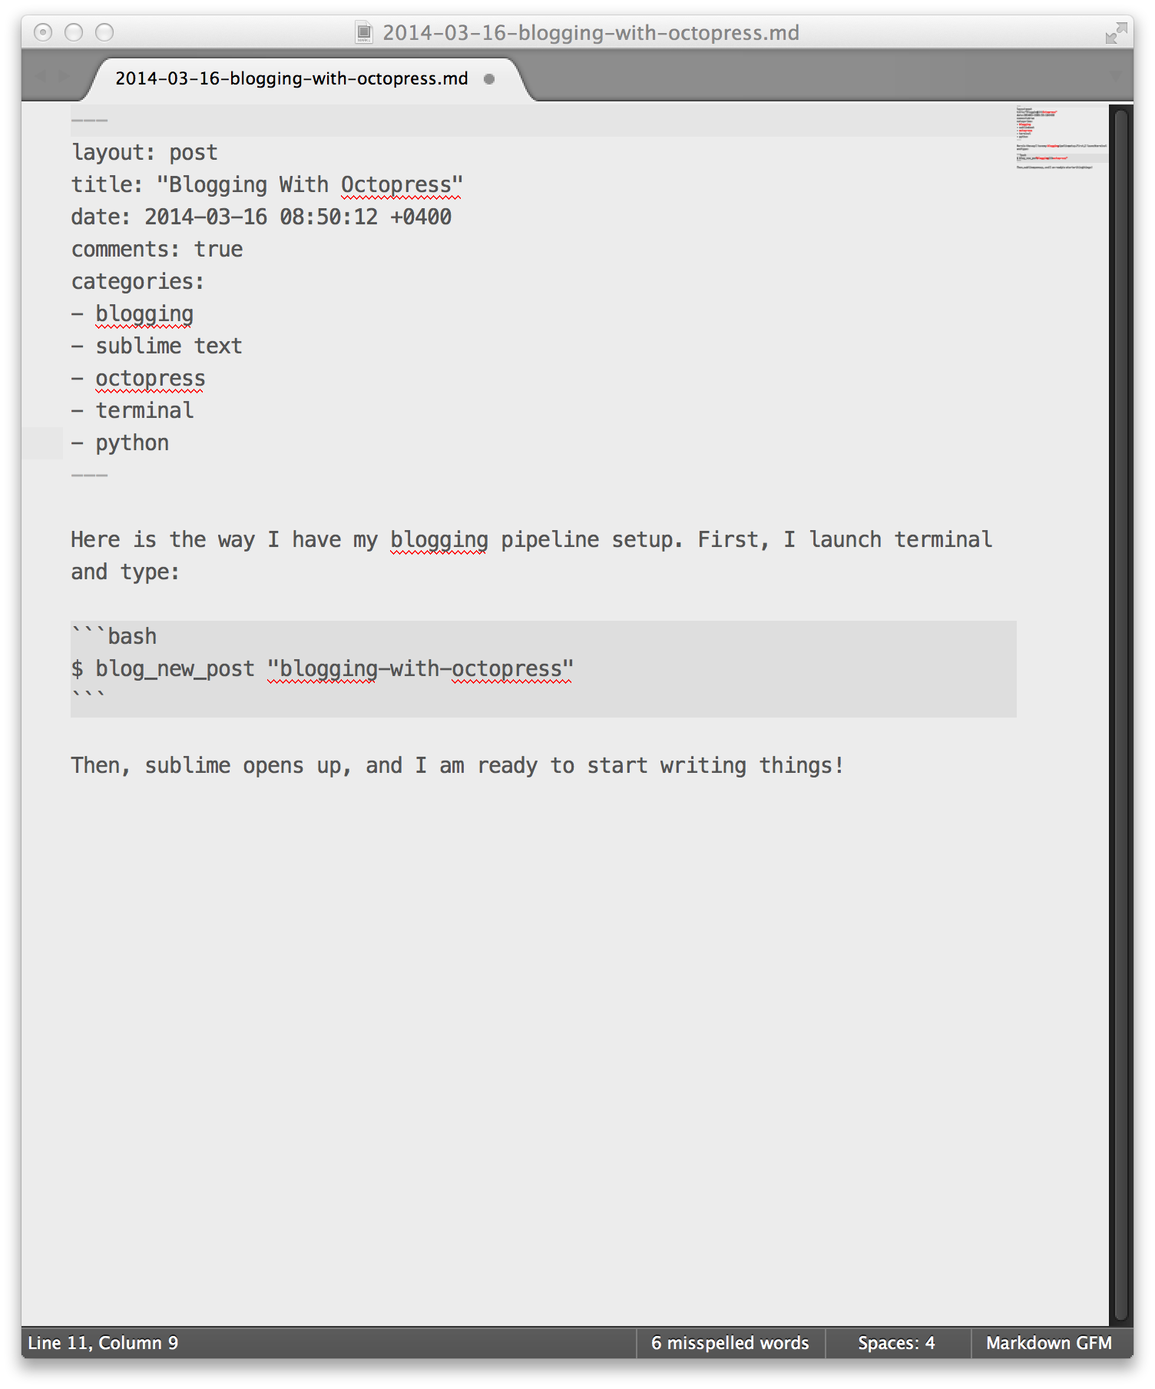Click the unsaved-changes dot on the tab

pos(489,78)
